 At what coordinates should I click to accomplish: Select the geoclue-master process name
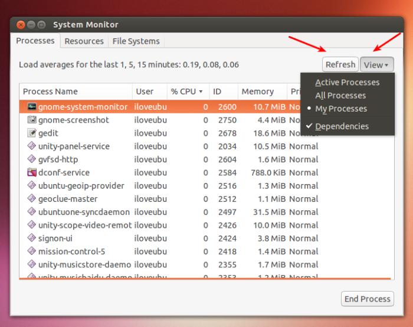point(68,199)
